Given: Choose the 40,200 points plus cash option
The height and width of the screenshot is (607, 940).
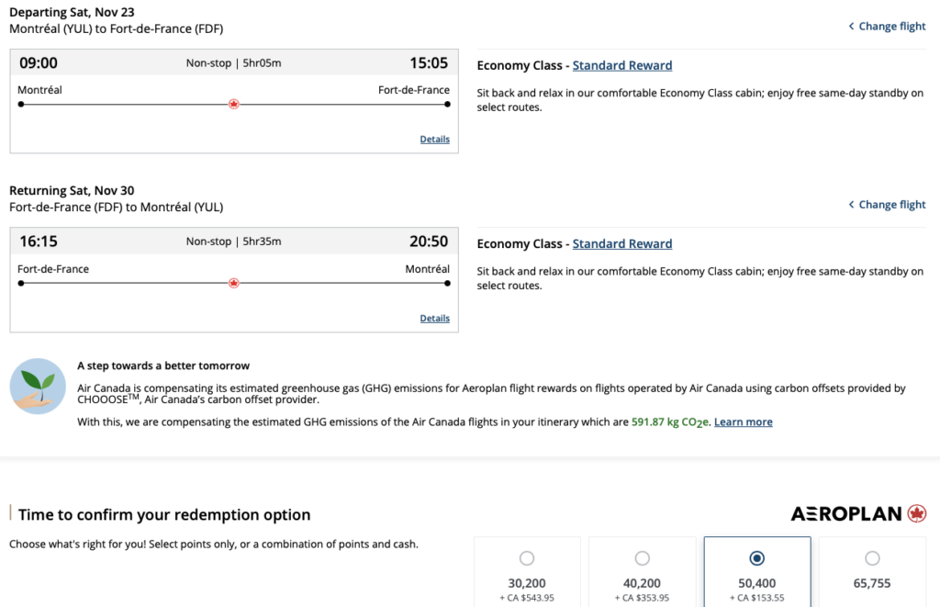Looking at the screenshot, I should click(x=643, y=558).
